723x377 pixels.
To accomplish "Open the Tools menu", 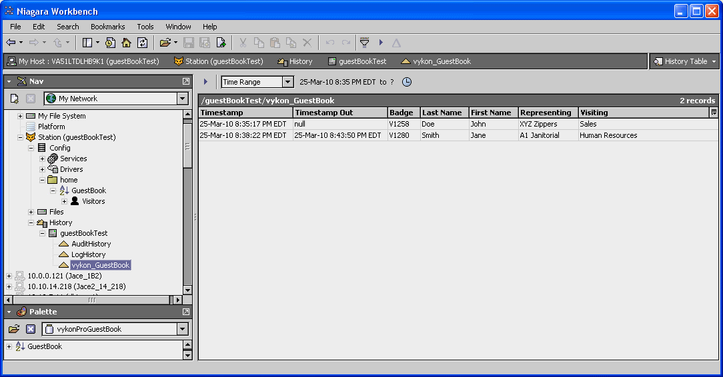I will pyautogui.click(x=145, y=27).
